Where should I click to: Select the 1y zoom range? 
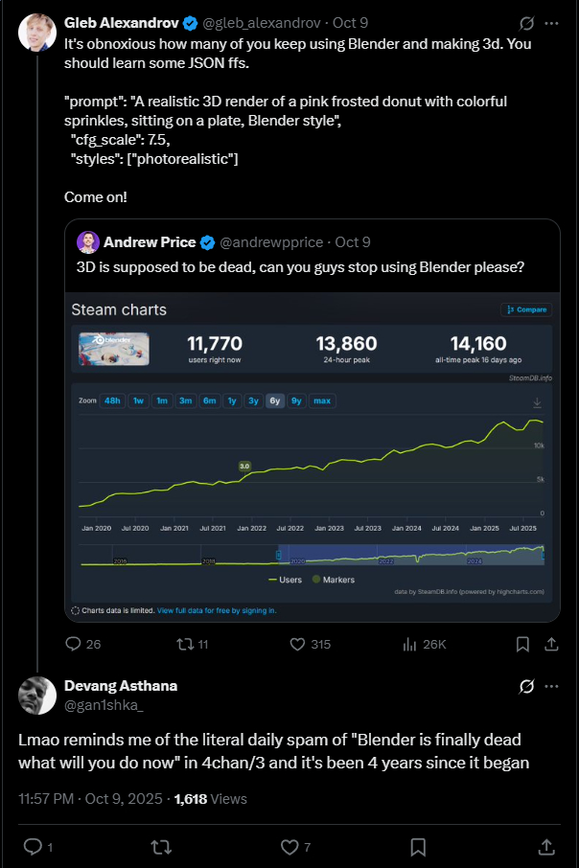232,400
